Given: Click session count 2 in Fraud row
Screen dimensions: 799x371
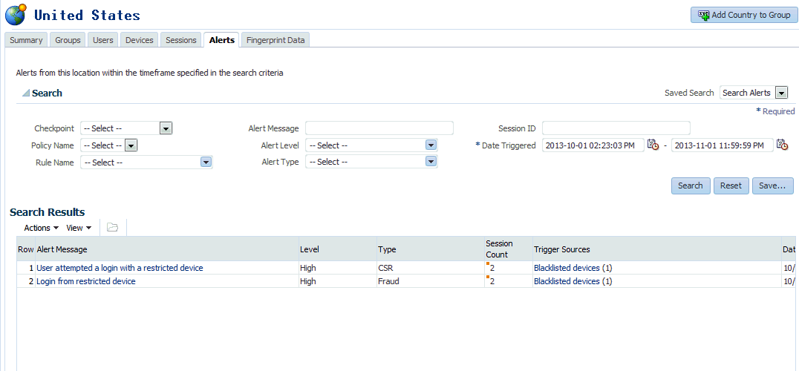Looking at the screenshot, I should (492, 281).
